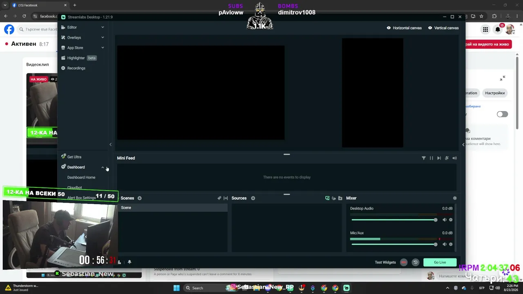Click the Facebook search field
The width and height of the screenshot is (523, 294).
[x=38, y=29]
